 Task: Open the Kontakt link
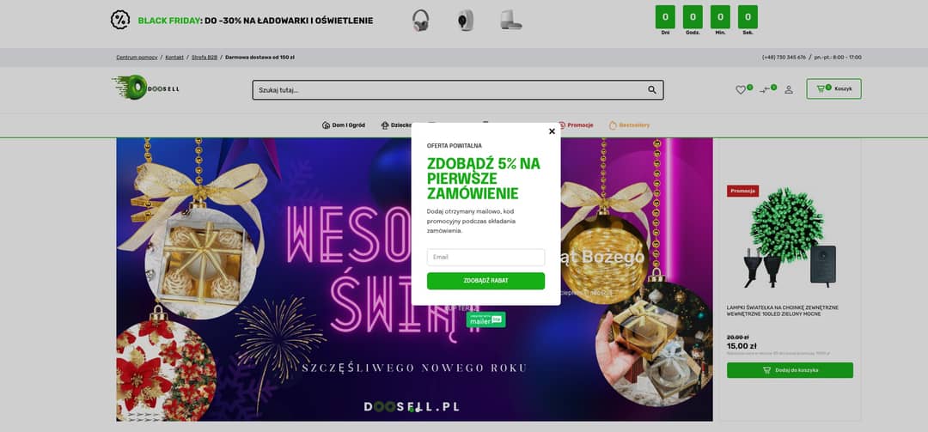[174, 58]
